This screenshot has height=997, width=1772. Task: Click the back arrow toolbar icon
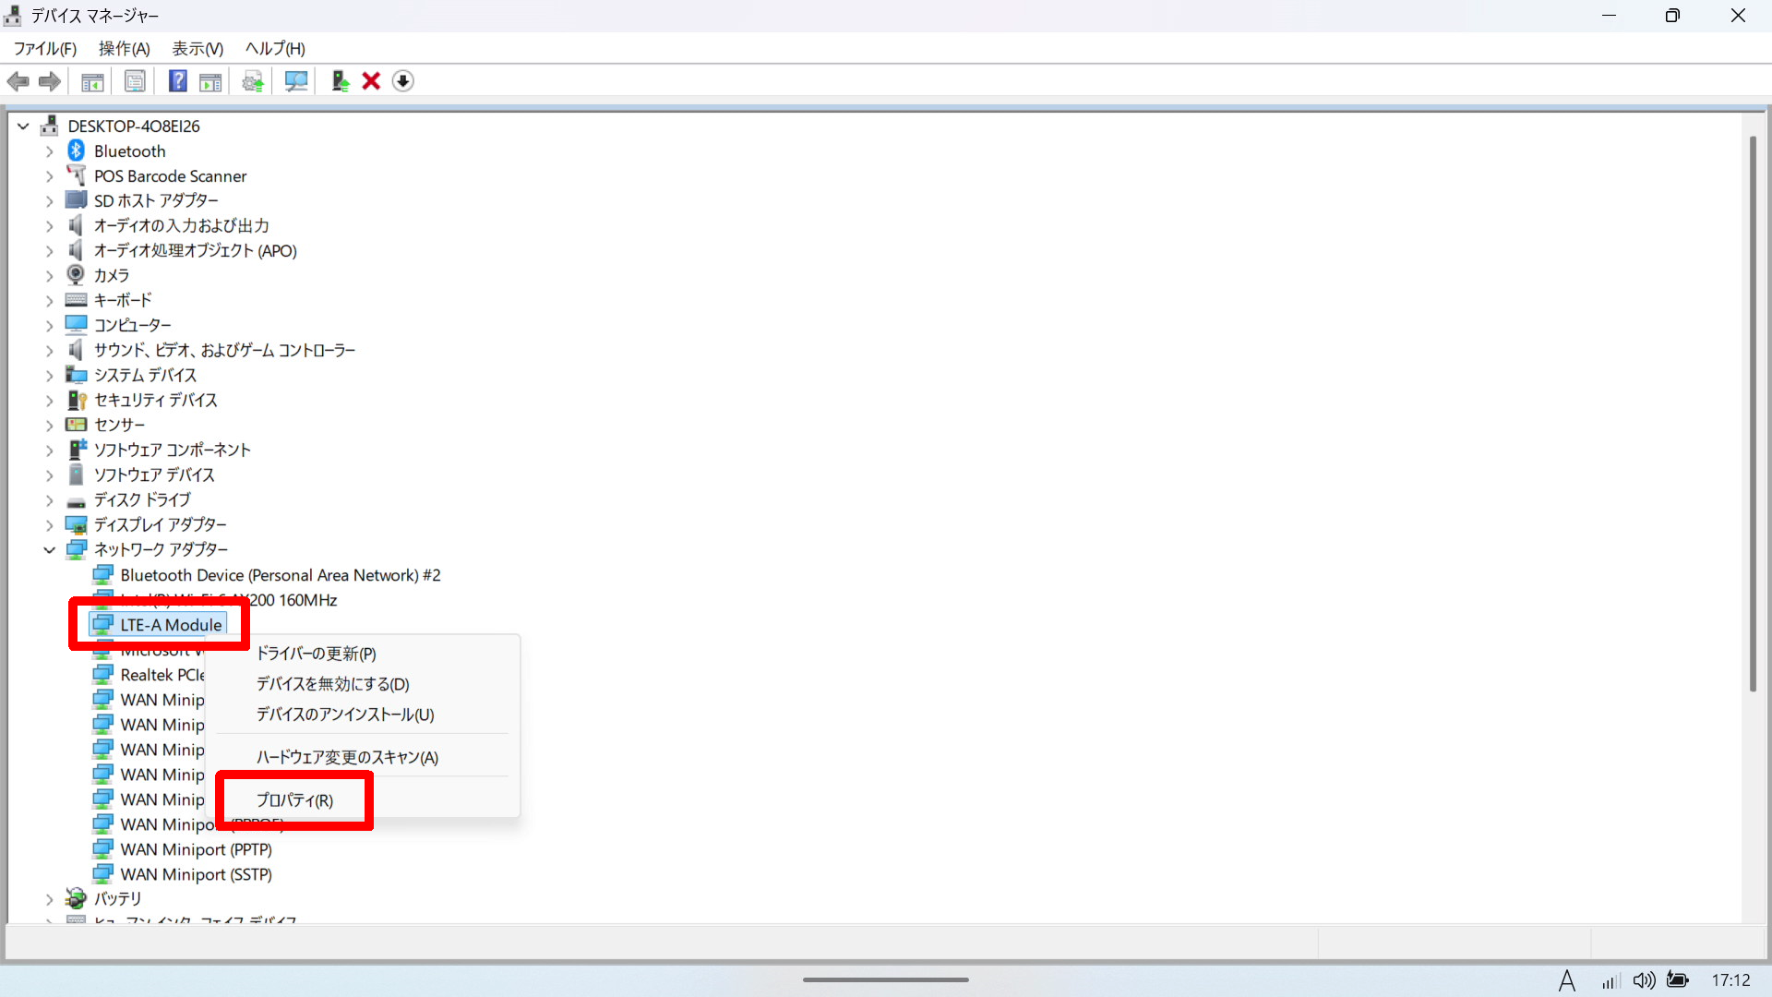(18, 81)
